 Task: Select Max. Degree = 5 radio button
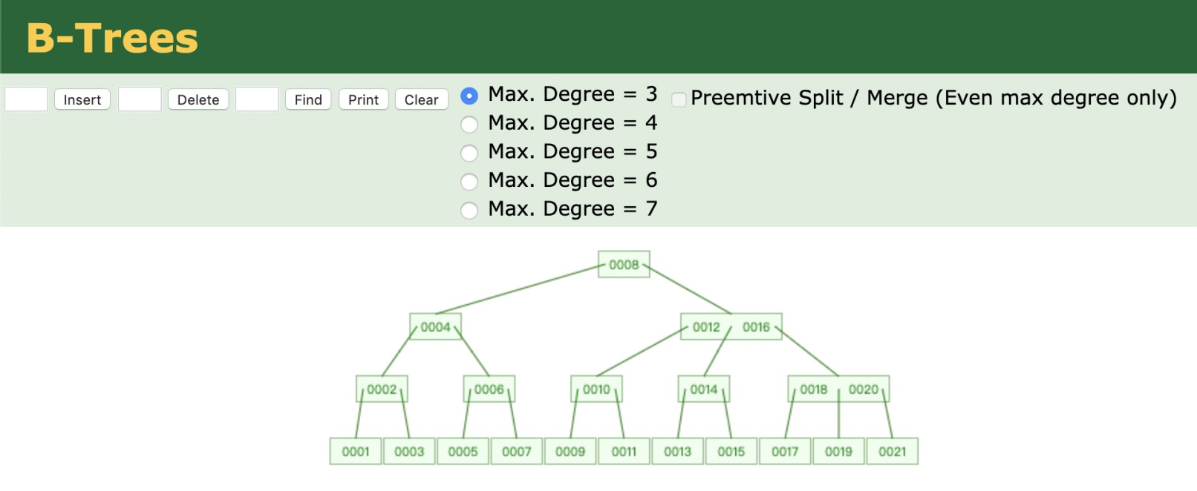click(x=469, y=153)
